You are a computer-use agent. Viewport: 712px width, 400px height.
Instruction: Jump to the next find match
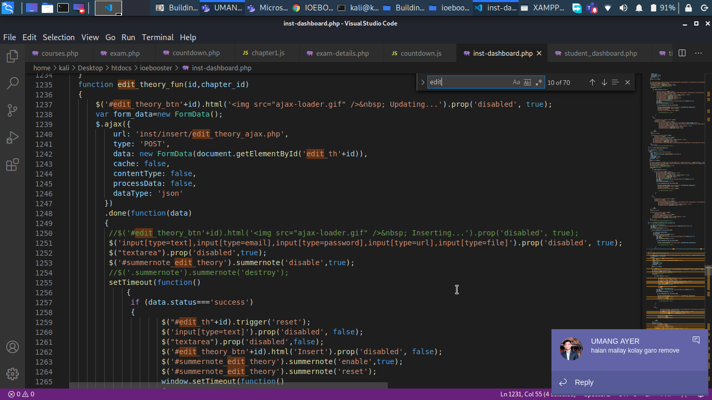604,82
